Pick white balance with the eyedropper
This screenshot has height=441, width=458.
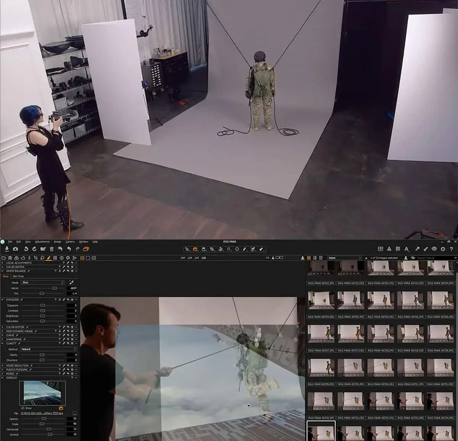(x=71, y=282)
